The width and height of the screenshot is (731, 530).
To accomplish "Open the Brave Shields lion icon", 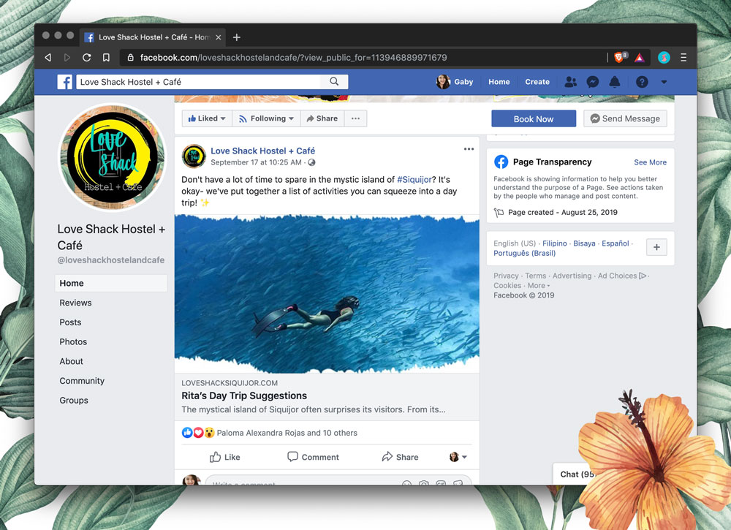I will point(618,57).
